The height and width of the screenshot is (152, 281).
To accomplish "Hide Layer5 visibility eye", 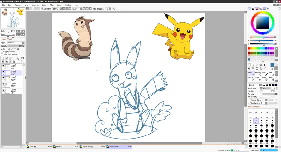I will [3, 66].
